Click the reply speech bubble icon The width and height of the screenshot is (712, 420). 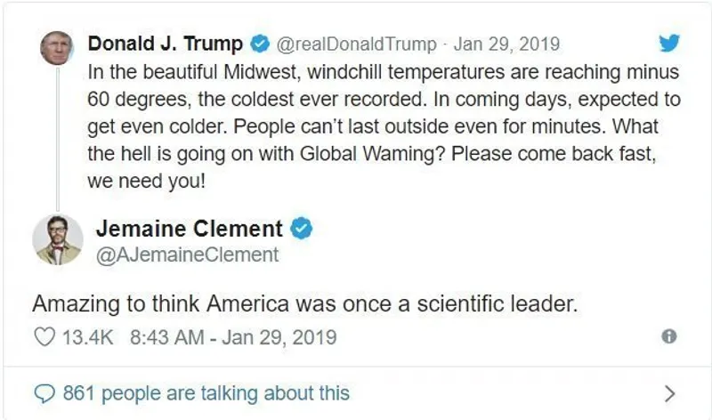coord(44,392)
